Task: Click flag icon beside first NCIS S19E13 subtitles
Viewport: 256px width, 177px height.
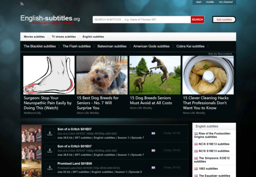Action: (196, 144)
